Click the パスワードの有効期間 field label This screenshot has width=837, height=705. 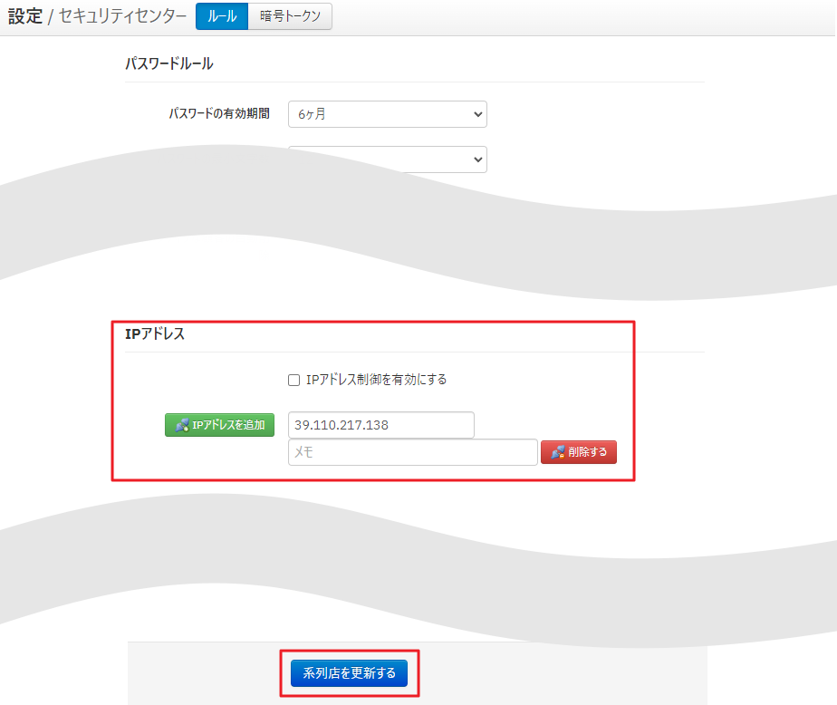click(218, 114)
